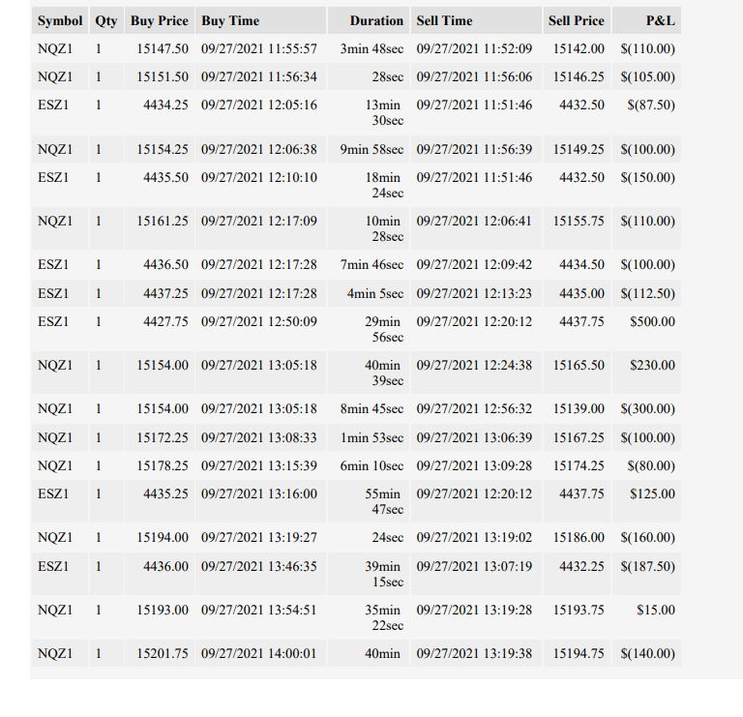Screen dimensions: 743x717
Task: Click the Sell Price column header
Action: click(577, 21)
